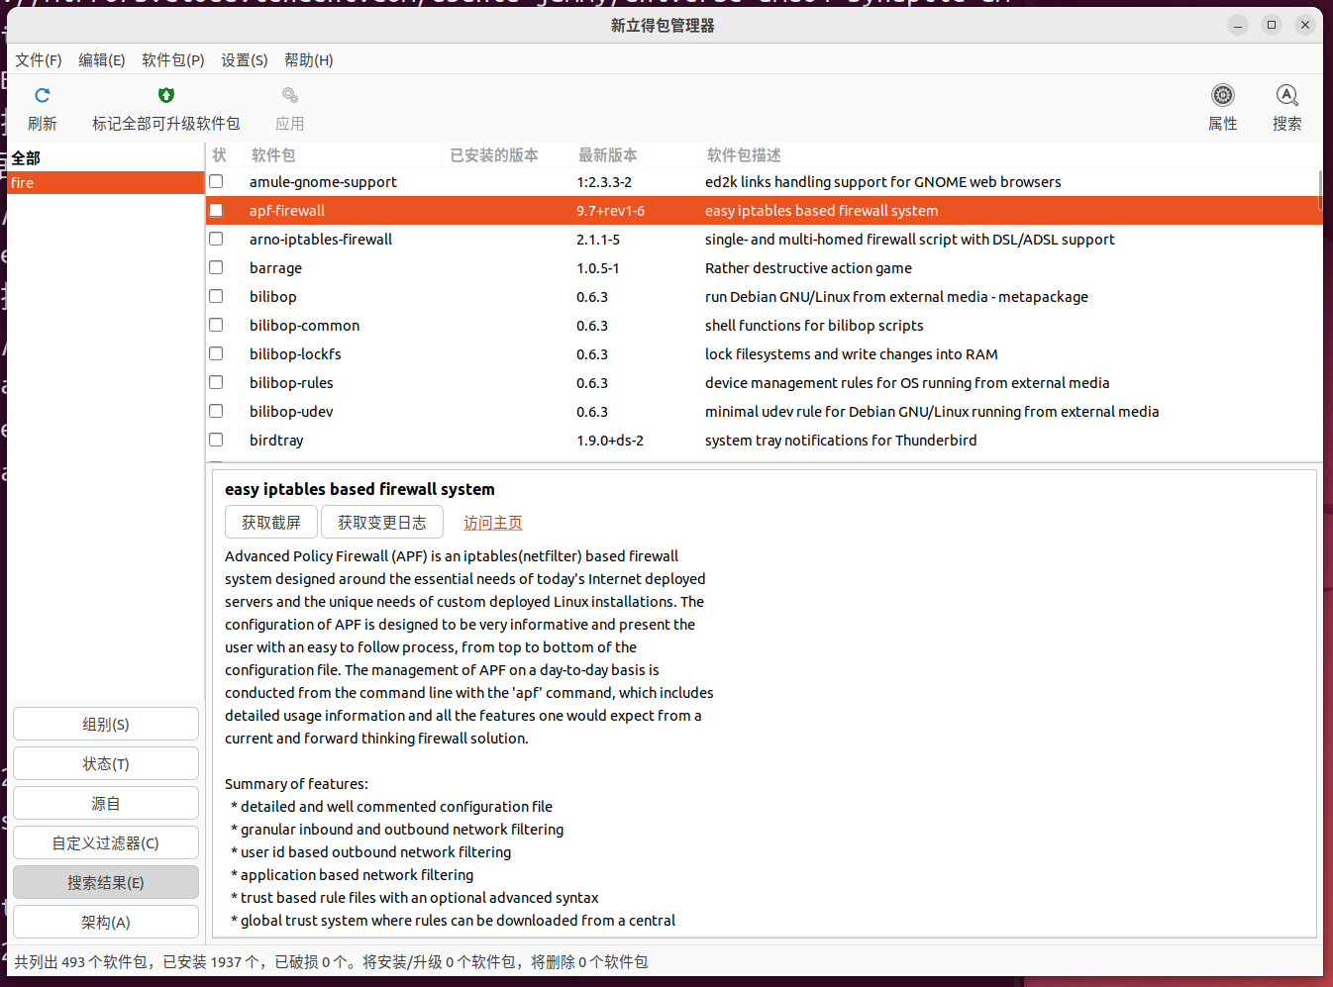Image resolution: width=1333 pixels, height=987 pixels.
Task: Toggle checkbox for arno-iptables-firewall
Action: coord(216,239)
